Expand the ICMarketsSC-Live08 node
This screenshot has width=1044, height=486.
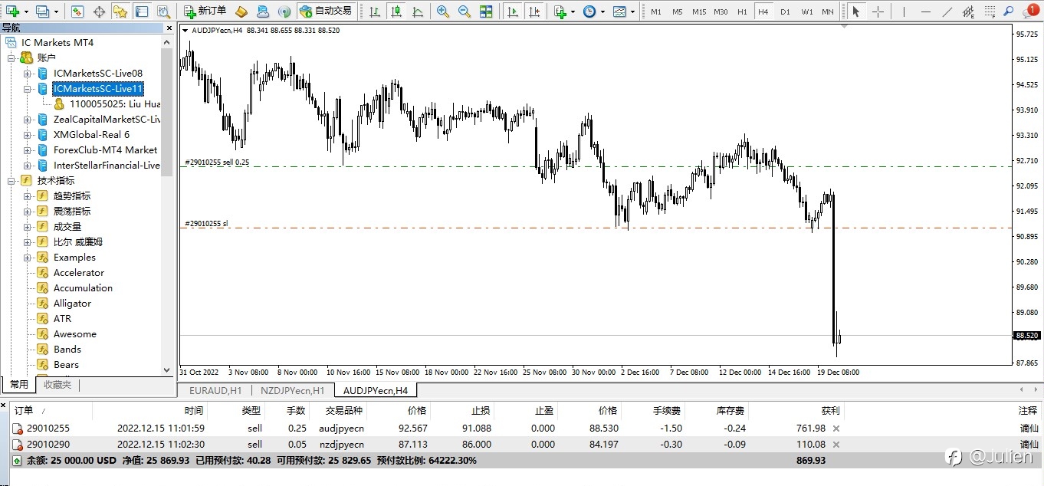pos(28,74)
